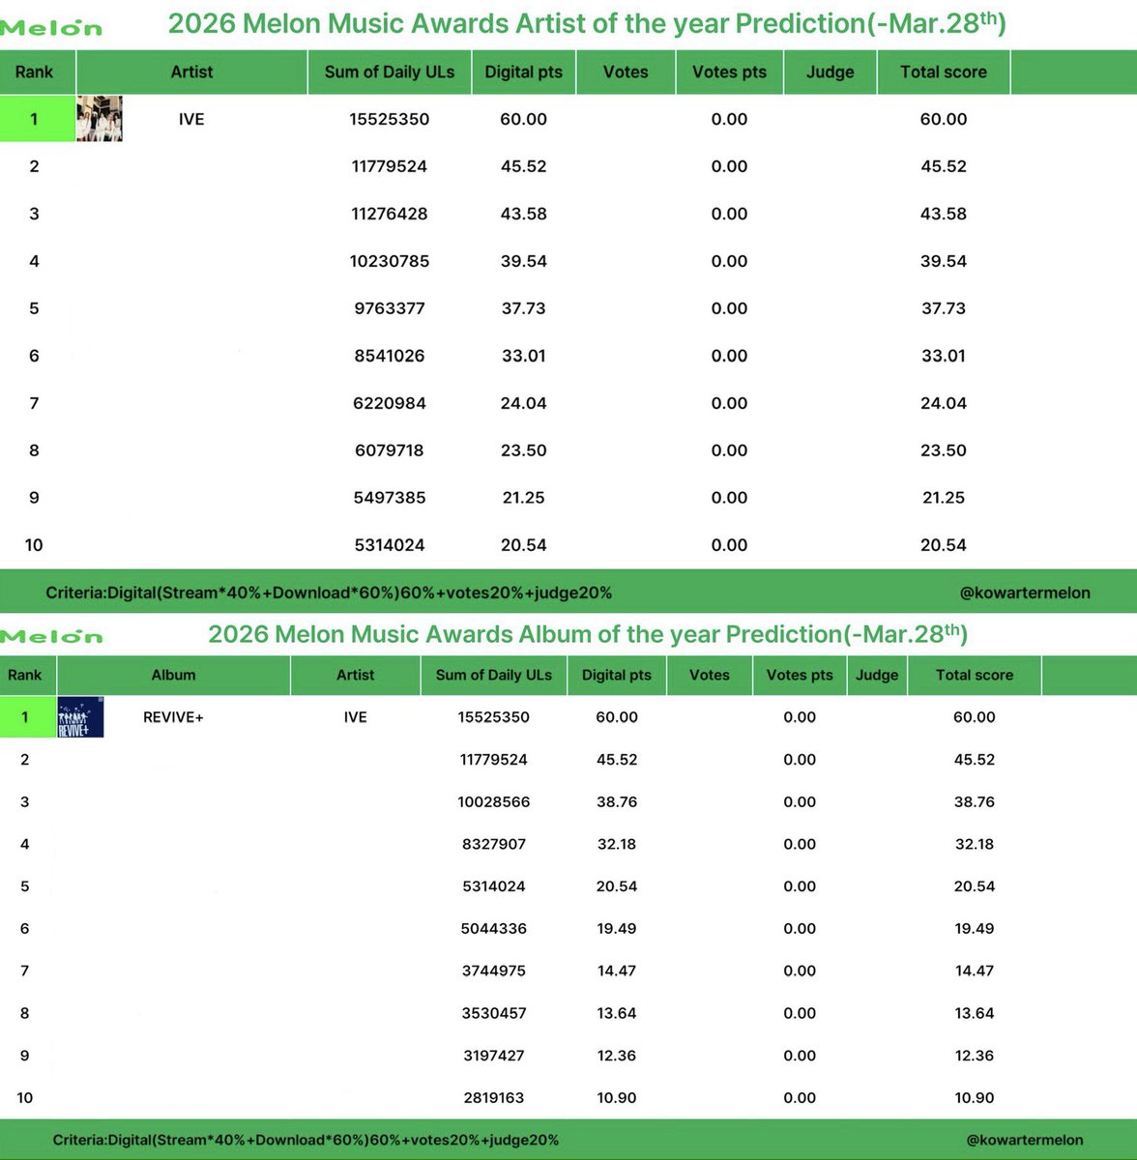Click the REVIVE+ album cover thumbnail

[80, 717]
